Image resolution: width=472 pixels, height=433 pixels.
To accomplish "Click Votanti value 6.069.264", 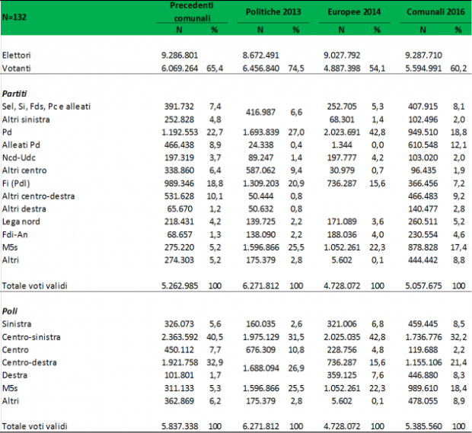I will point(180,68).
